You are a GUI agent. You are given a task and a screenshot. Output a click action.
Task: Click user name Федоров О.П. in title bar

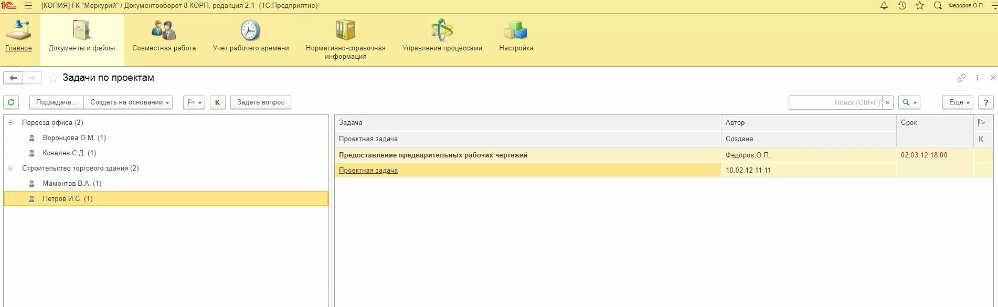click(966, 6)
